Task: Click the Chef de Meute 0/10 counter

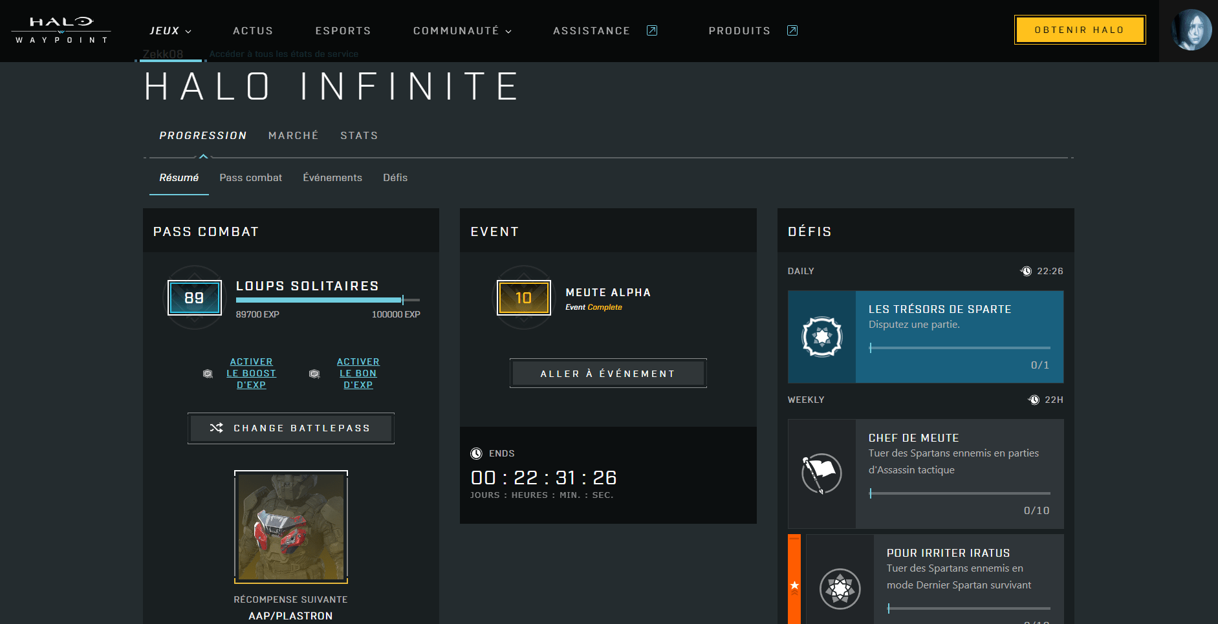Action: (x=1037, y=511)
